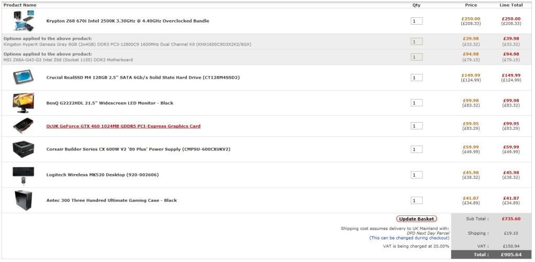Edit the Corsair power supply quantity field
535x262 pixels.
(x=417, y=149)
